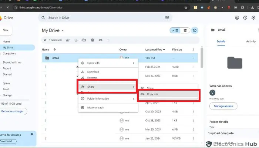Expand the My Drive title dropdown

pos(62,30)
